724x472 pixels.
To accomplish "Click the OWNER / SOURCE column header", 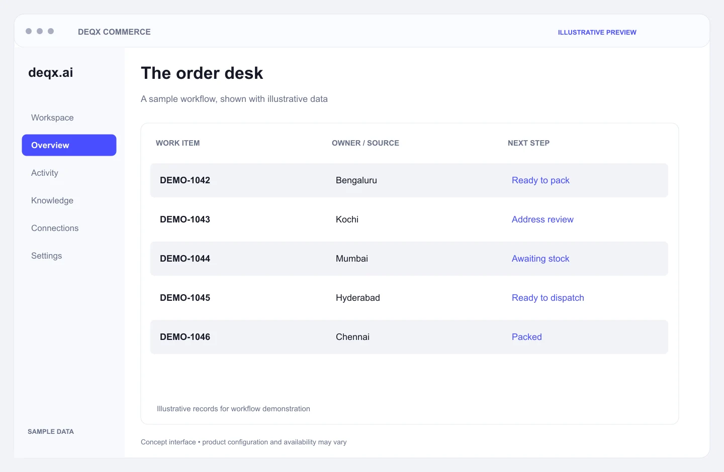I will 366,143.
